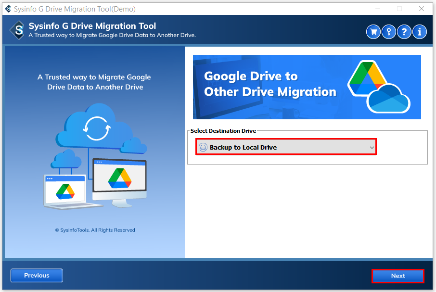Click the drive icon in destination dropdown
This screenshot has height=292, width=436.
(x=203, y=147)
